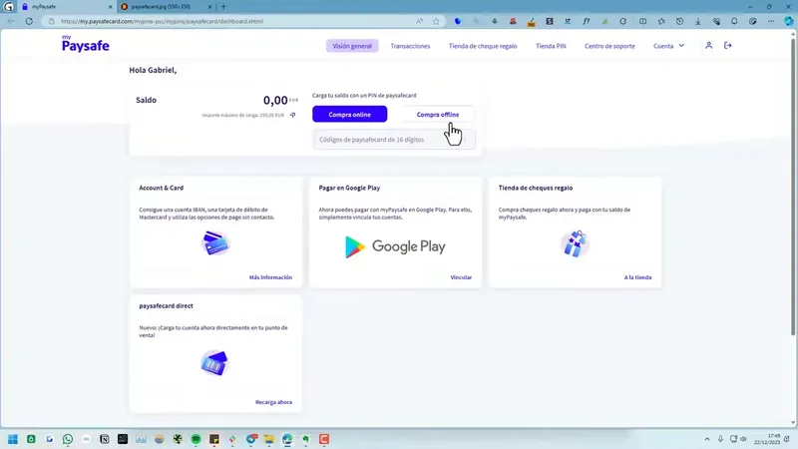
Task: Show hidden tray icons chevron
Action: click(x=707, y=439)
